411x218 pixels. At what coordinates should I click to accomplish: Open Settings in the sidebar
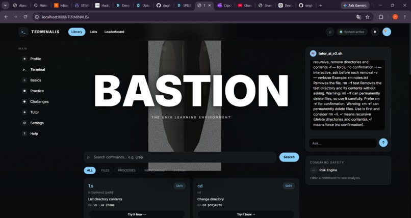(x=33, y=123)
